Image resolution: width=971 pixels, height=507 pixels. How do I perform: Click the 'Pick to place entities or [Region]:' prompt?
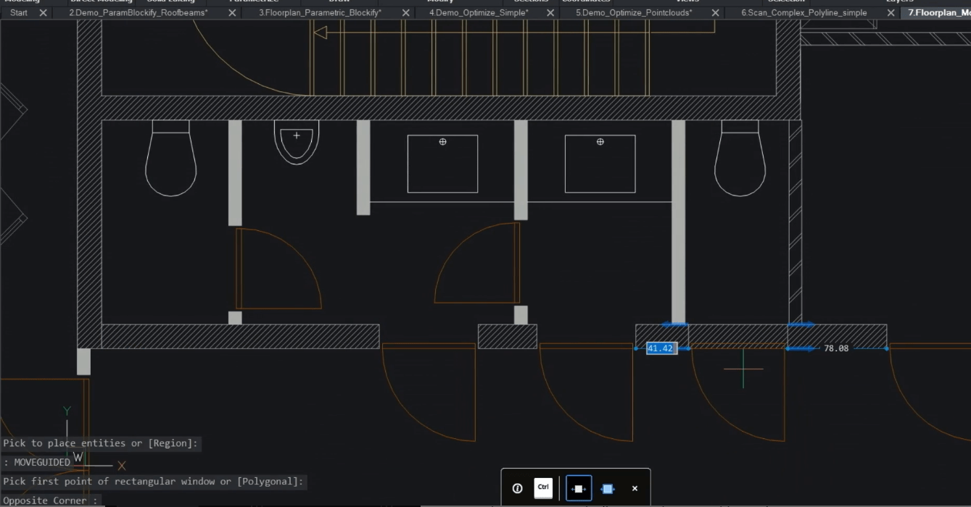[101, 443]
